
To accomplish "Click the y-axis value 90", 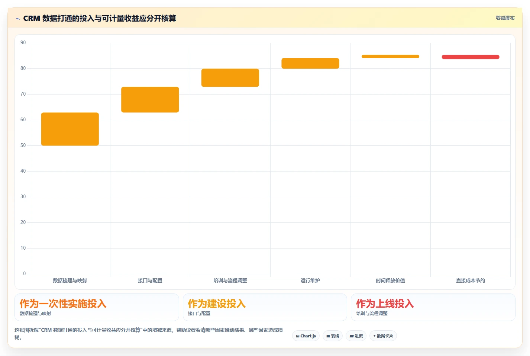I will pos(23,43).
